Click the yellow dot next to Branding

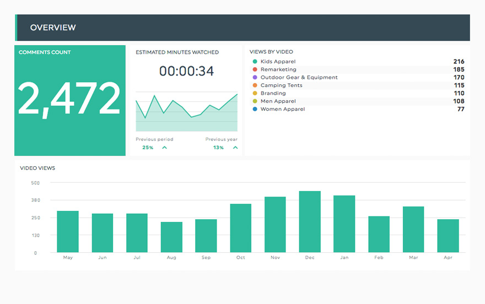click(255, 94)
